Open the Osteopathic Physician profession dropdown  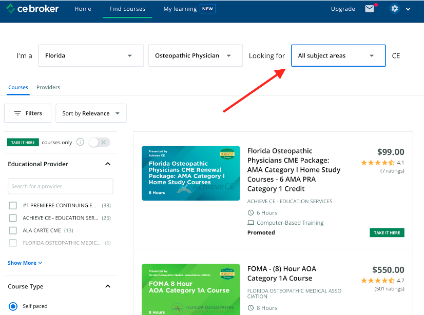(196, 55)
